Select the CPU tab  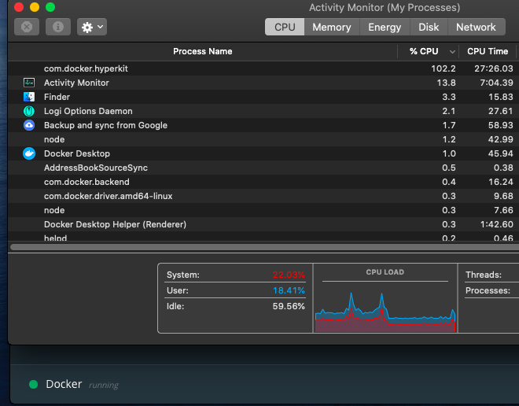tap(285, 27)
